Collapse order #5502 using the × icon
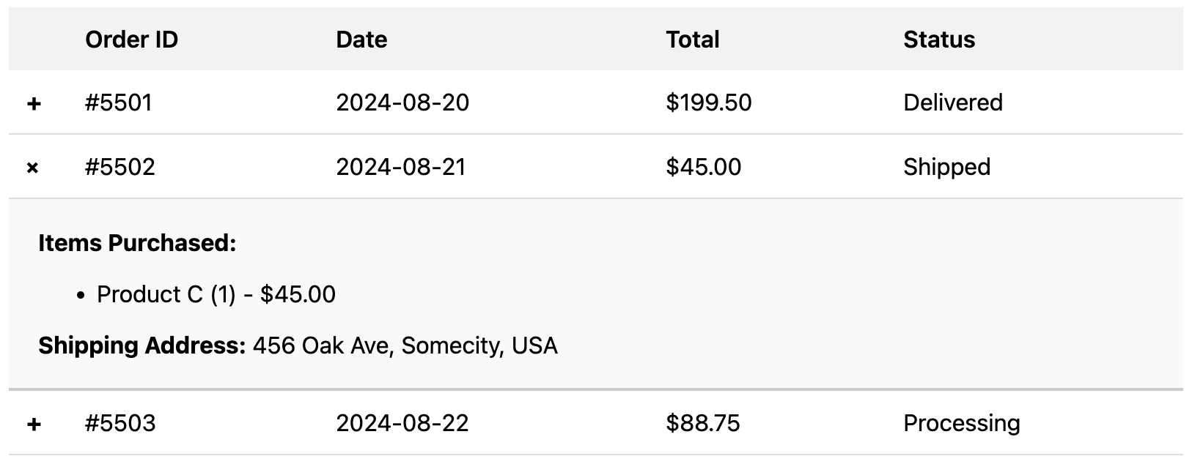Screen dimensions: 1192x467 [33, 168]
